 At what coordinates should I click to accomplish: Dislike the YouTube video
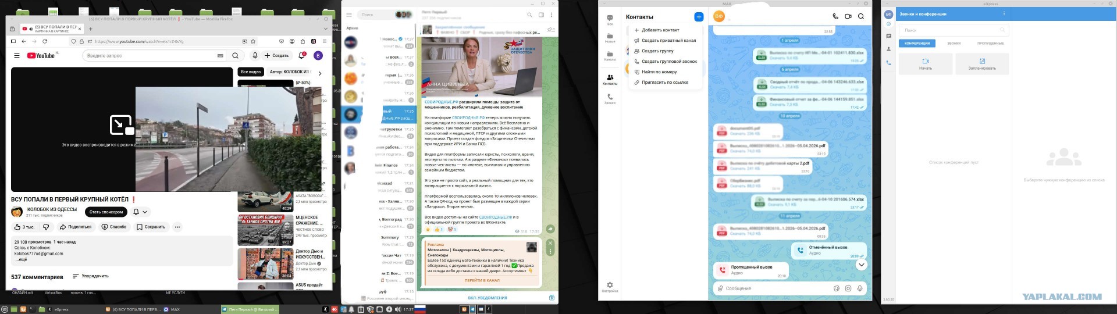point(47,227)
